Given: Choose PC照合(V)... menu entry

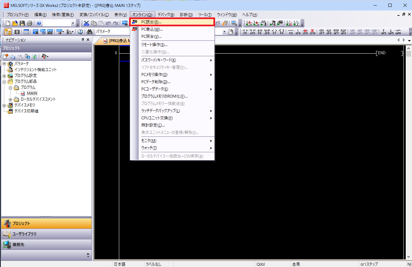Looking at the screenshot, I should [172, 36].
